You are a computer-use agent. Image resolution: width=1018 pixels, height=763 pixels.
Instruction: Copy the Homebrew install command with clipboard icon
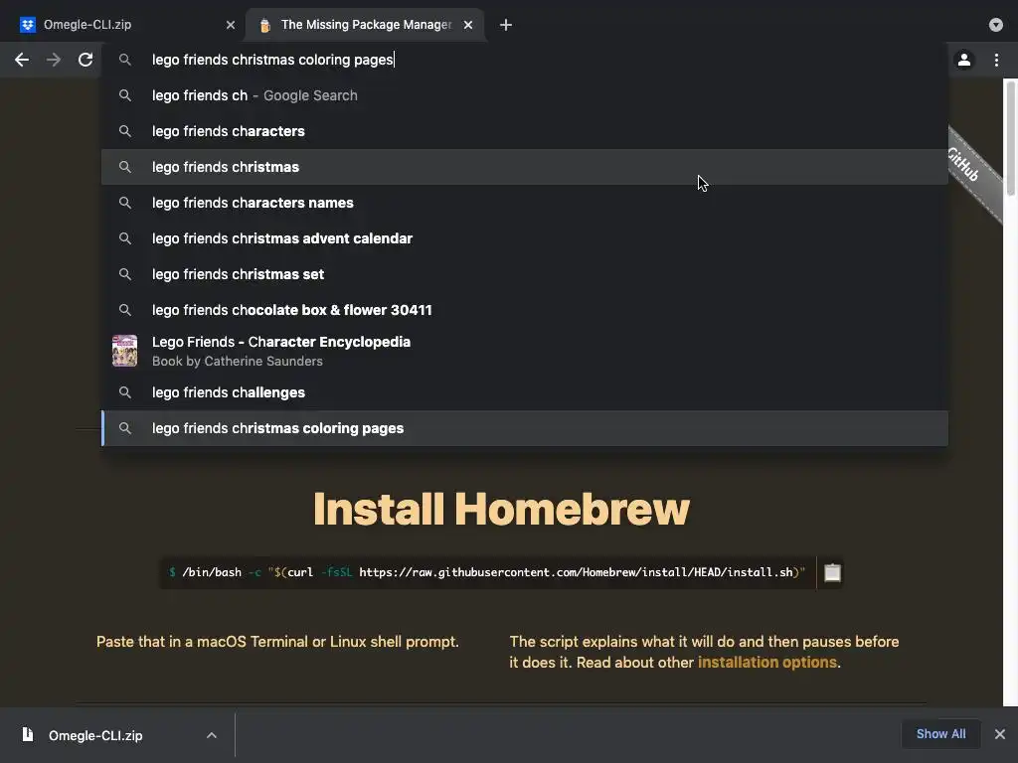point(832,573)
